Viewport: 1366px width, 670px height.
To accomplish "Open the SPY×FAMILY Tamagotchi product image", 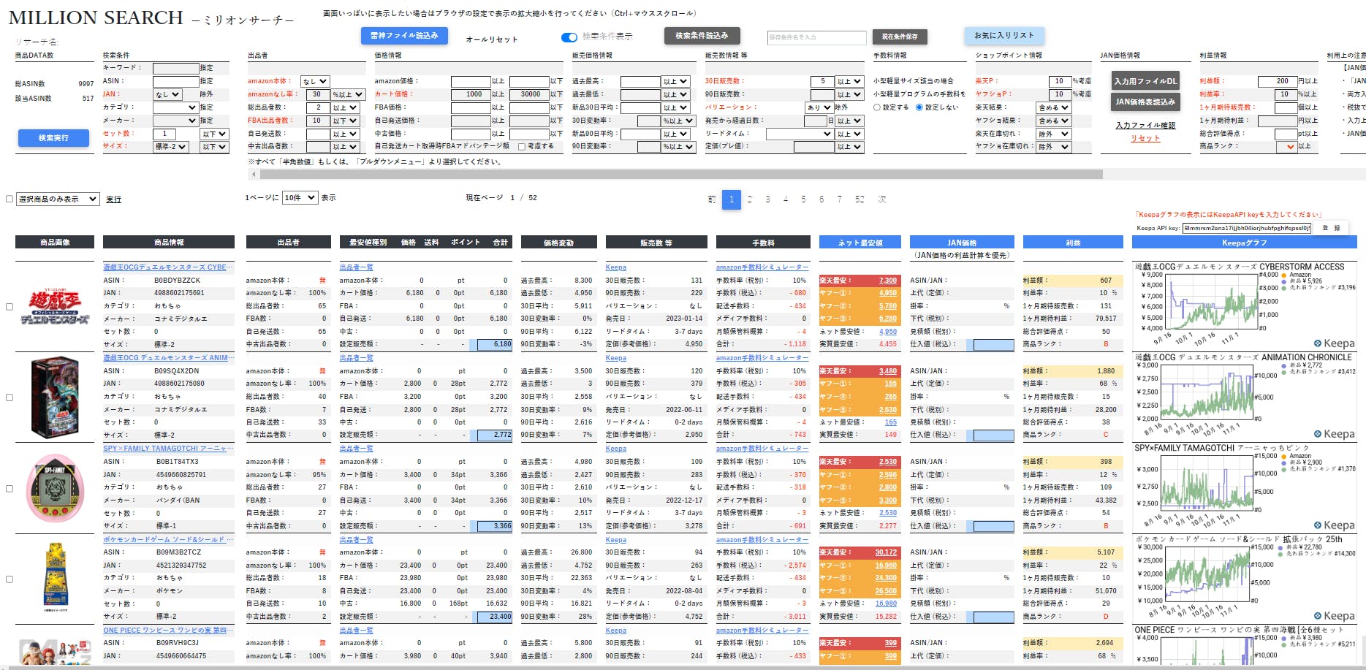I will [x=54, y=488].
